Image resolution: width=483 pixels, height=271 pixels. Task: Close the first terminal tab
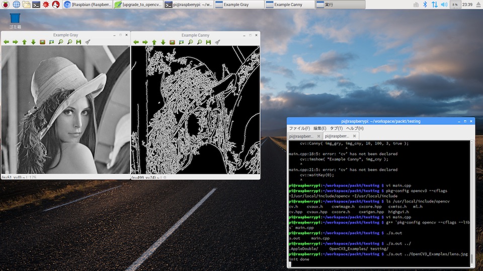coord(318,136)
